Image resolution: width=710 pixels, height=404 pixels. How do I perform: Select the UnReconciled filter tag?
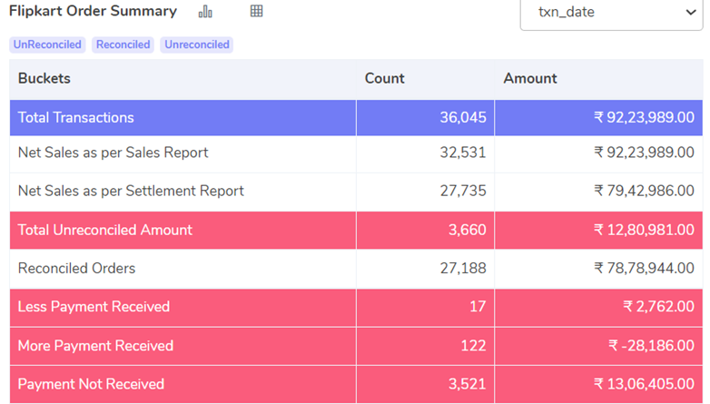coord(47,44)
